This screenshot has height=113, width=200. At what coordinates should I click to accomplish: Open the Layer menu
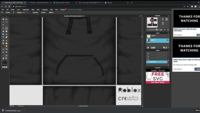(18, 10)
